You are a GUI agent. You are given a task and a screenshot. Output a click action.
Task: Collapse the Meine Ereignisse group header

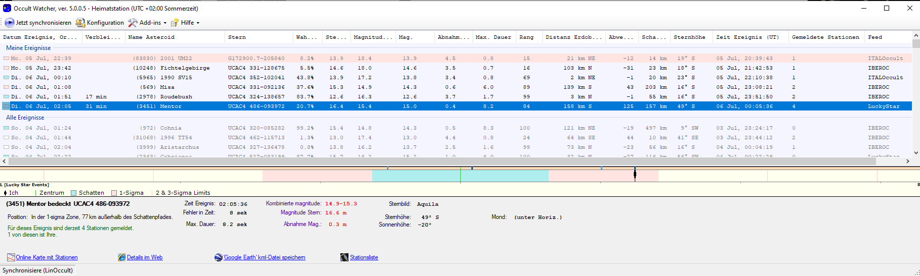point(28,48)
